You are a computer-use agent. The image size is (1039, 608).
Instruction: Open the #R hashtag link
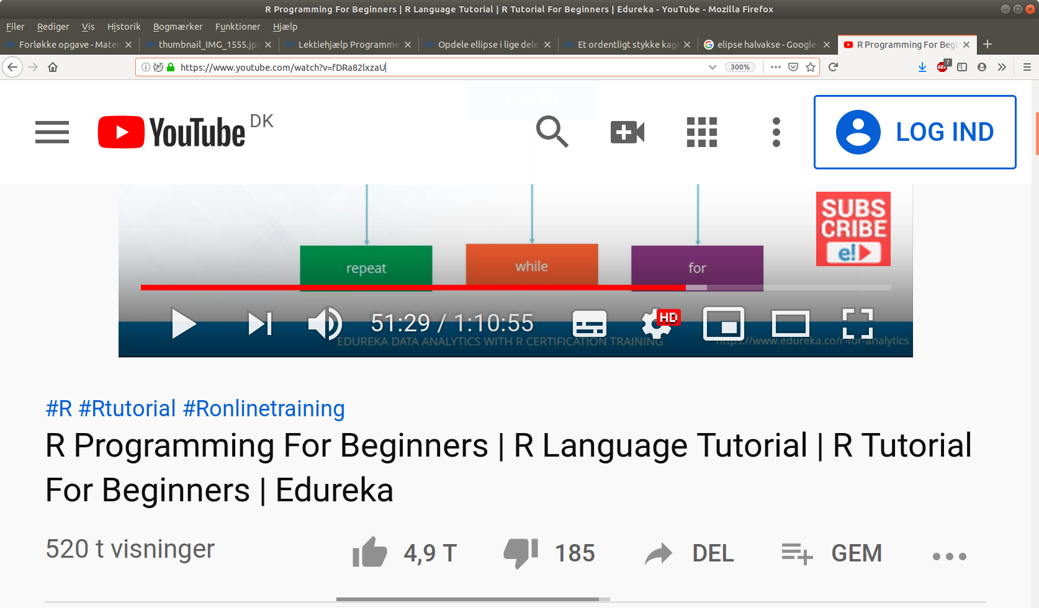click(59, 409)
